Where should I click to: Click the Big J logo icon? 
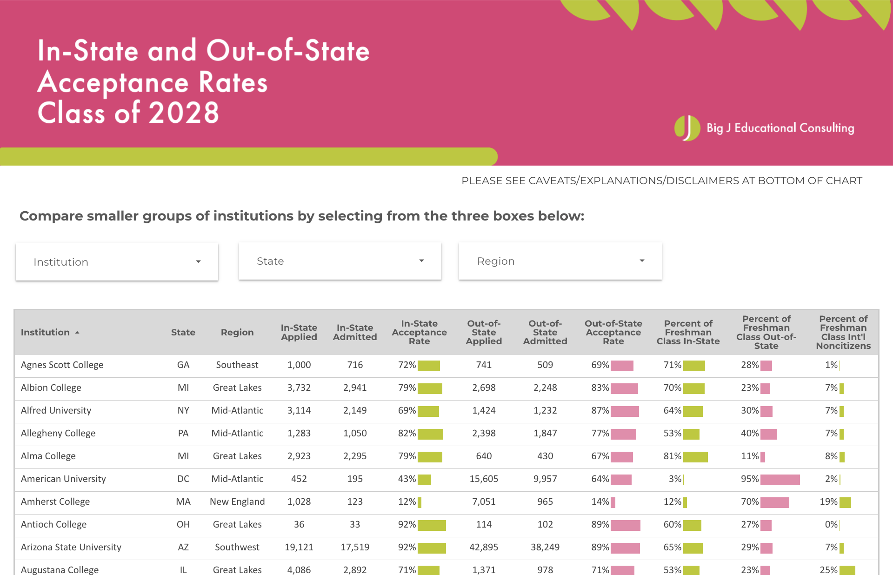pos(687,128)
